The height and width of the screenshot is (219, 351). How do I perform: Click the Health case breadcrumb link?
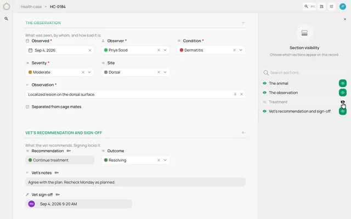tap(31, 7)
